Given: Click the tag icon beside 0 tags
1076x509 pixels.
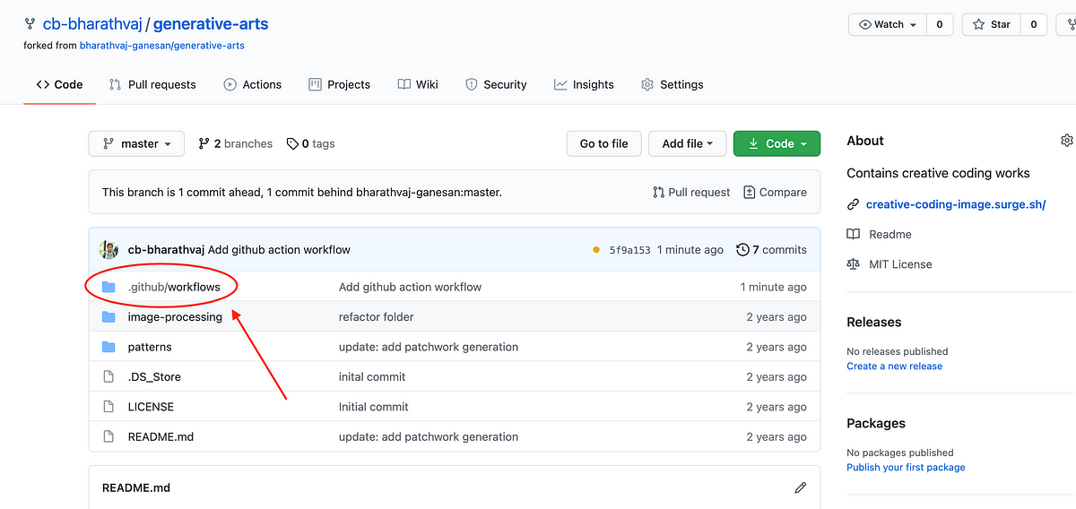Looking at the screenshot, I should pos(292,143).
